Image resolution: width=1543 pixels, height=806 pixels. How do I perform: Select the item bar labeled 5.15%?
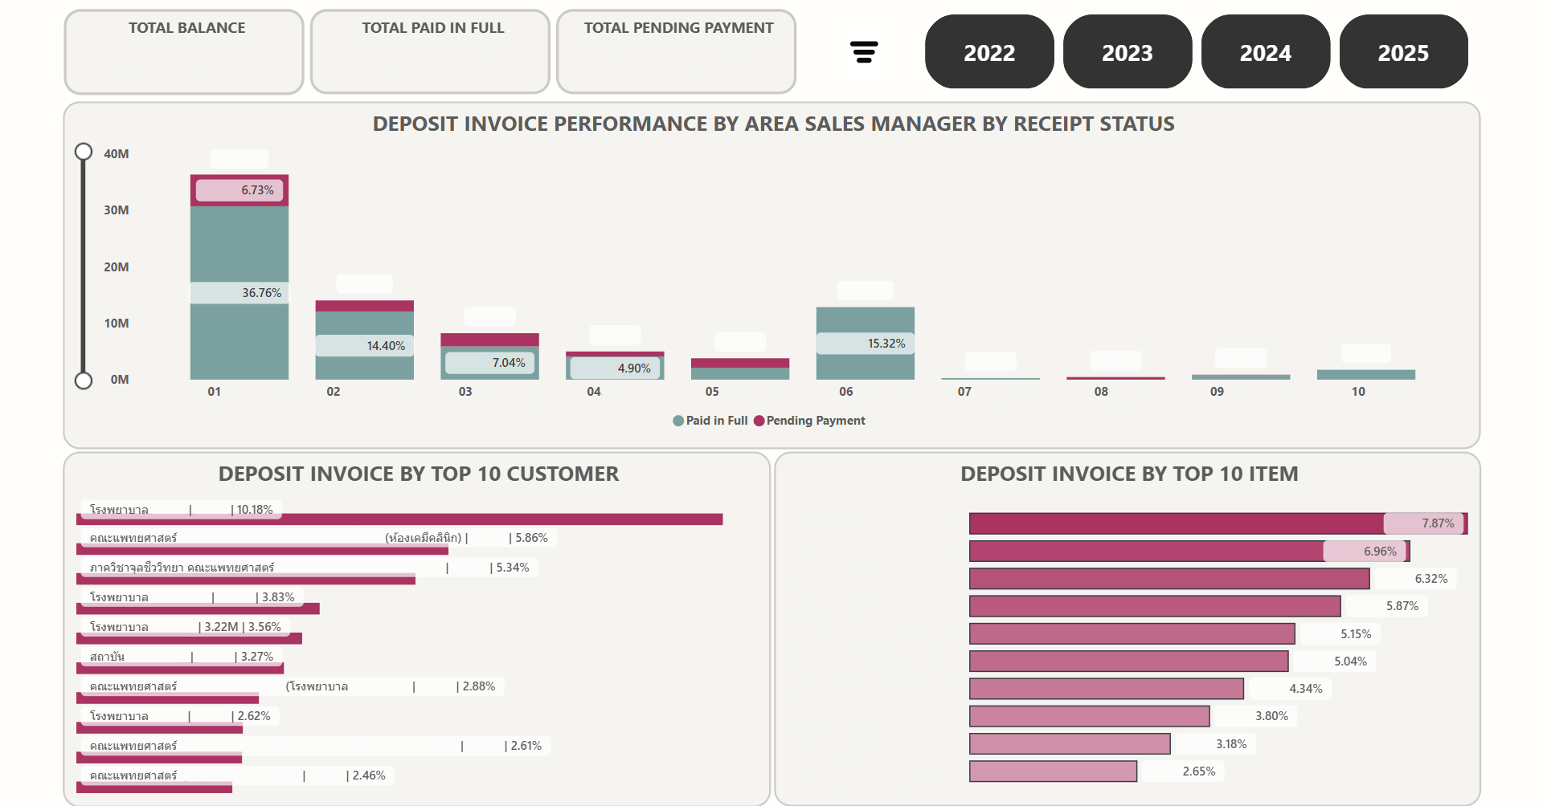coord(1132,633)
